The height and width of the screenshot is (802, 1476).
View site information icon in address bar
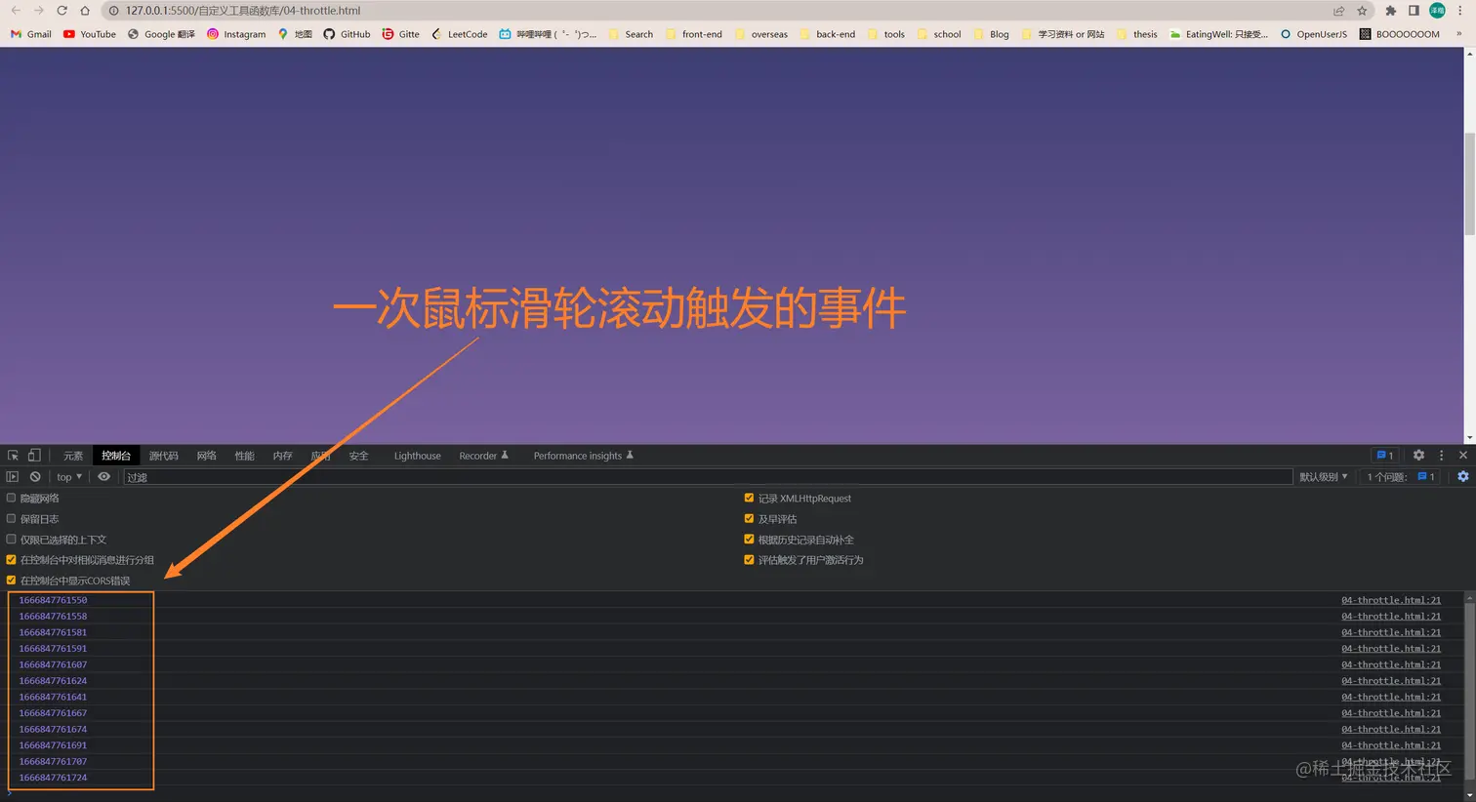coord(113,11)
